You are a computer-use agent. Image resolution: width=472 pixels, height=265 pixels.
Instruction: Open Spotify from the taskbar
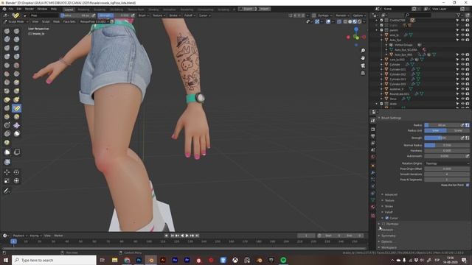pos(283,260)
